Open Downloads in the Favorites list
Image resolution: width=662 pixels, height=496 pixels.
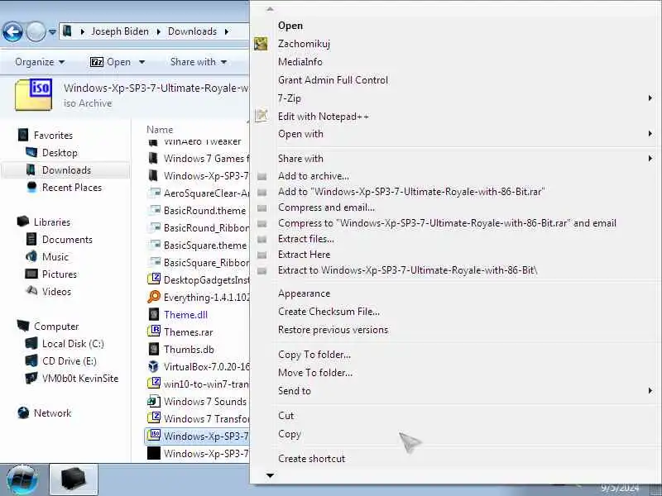pos(66,170)
